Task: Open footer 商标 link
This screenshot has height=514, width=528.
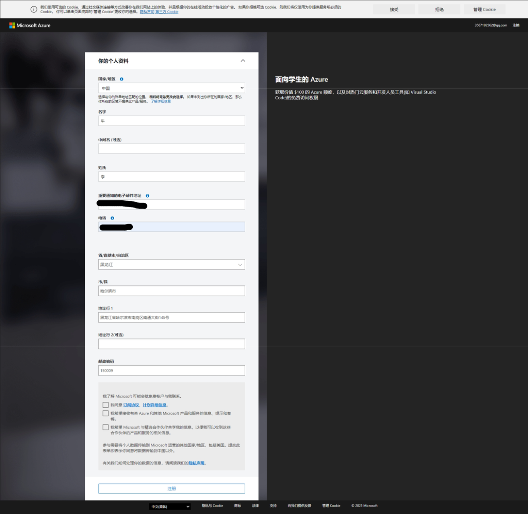Action: (x=238, y=506)
